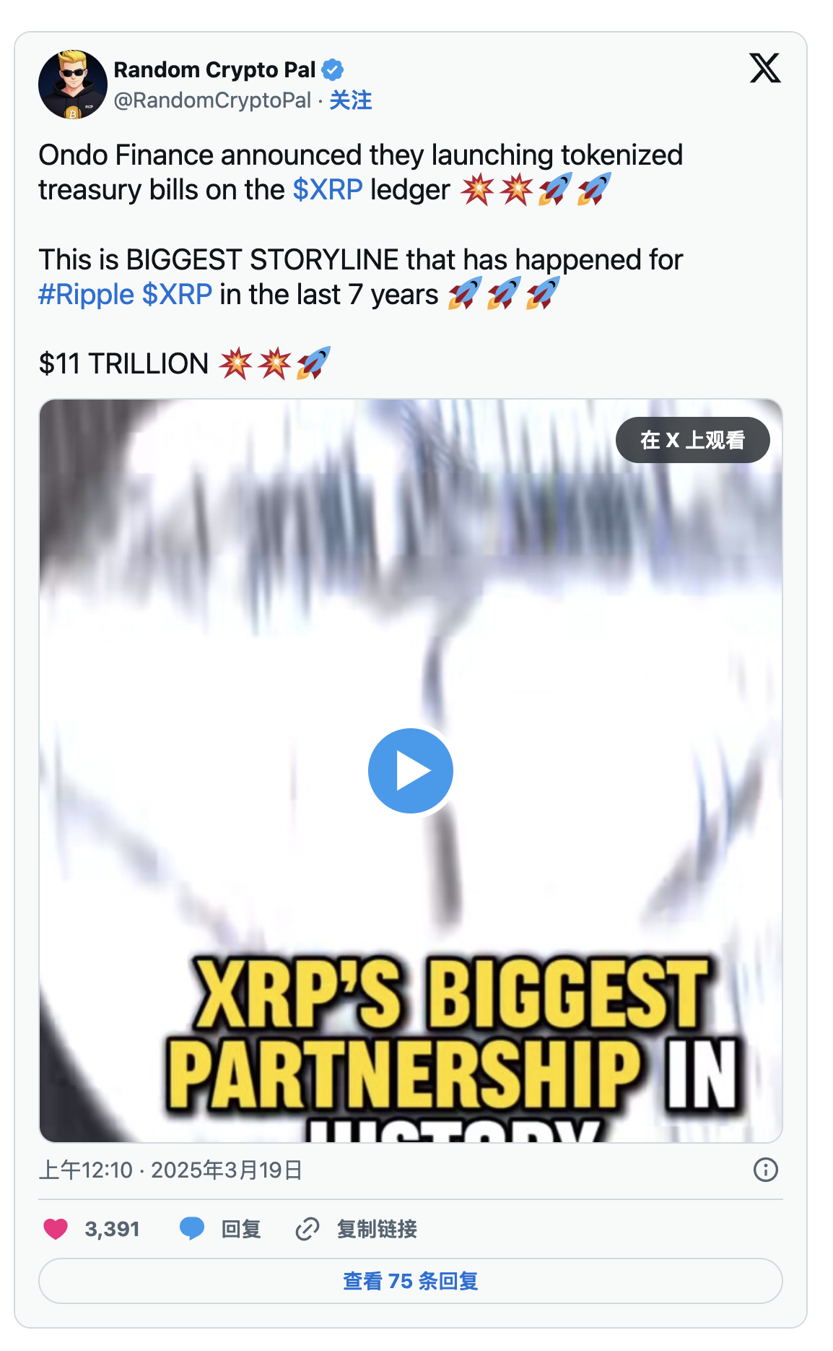Viewport: 833px width, 1351px height.
Task: View all 75 replies button
Action: [x=411, y=1281]
